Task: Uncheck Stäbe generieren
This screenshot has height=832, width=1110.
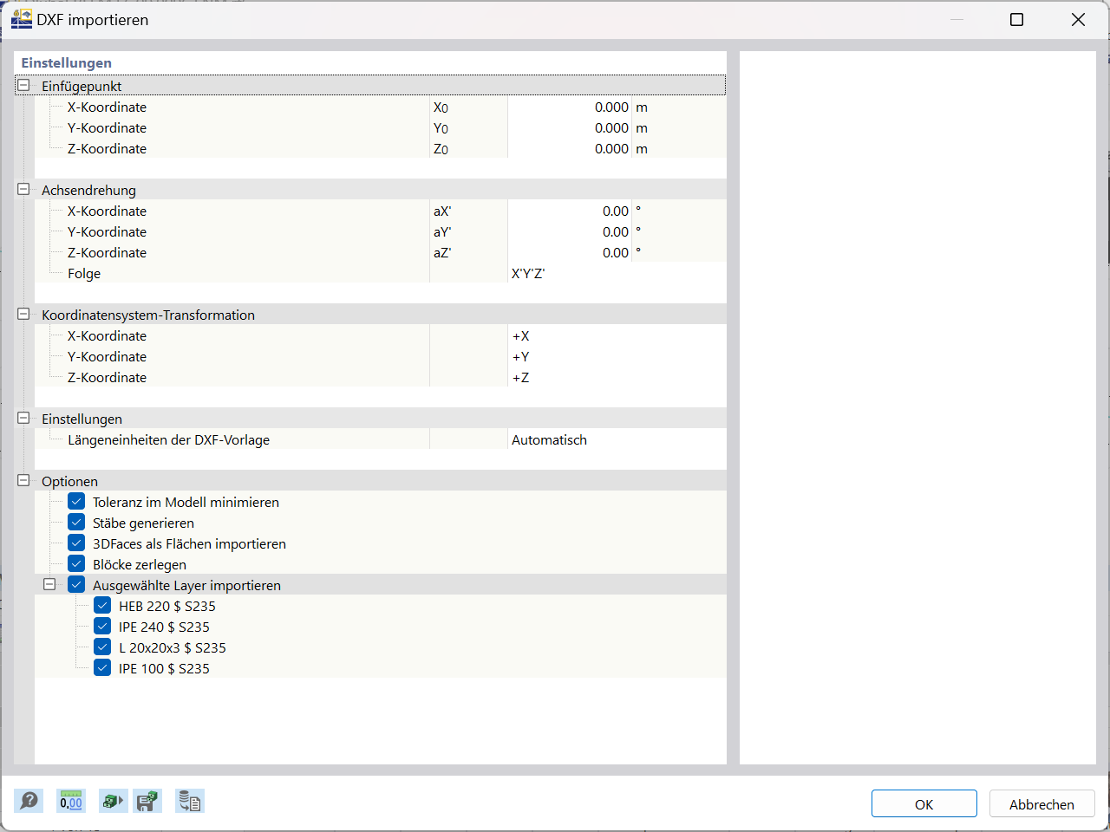Action: pos(76,522)
